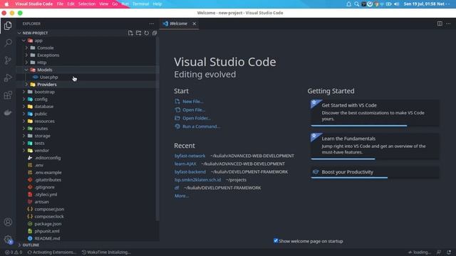
Task: Open editor more actions ellipsis
Action: tap(448, 23)
